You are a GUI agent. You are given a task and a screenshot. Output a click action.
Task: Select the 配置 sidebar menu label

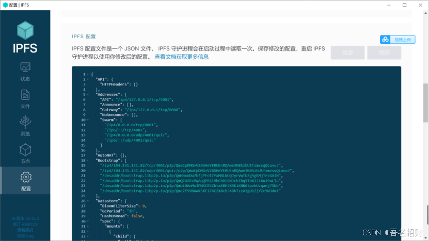26,188
